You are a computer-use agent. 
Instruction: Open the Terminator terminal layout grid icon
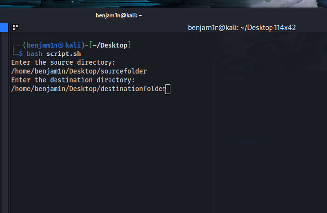pos(16,27)
